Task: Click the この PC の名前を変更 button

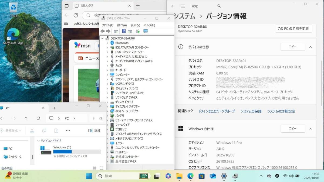Action: (x=293, y=29)
